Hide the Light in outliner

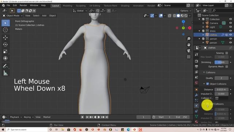click(x=231, y=27)
